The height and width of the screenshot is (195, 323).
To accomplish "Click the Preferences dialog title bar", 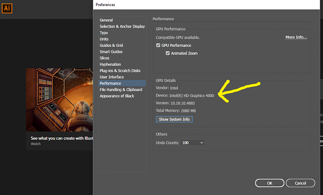I will 206,5.
